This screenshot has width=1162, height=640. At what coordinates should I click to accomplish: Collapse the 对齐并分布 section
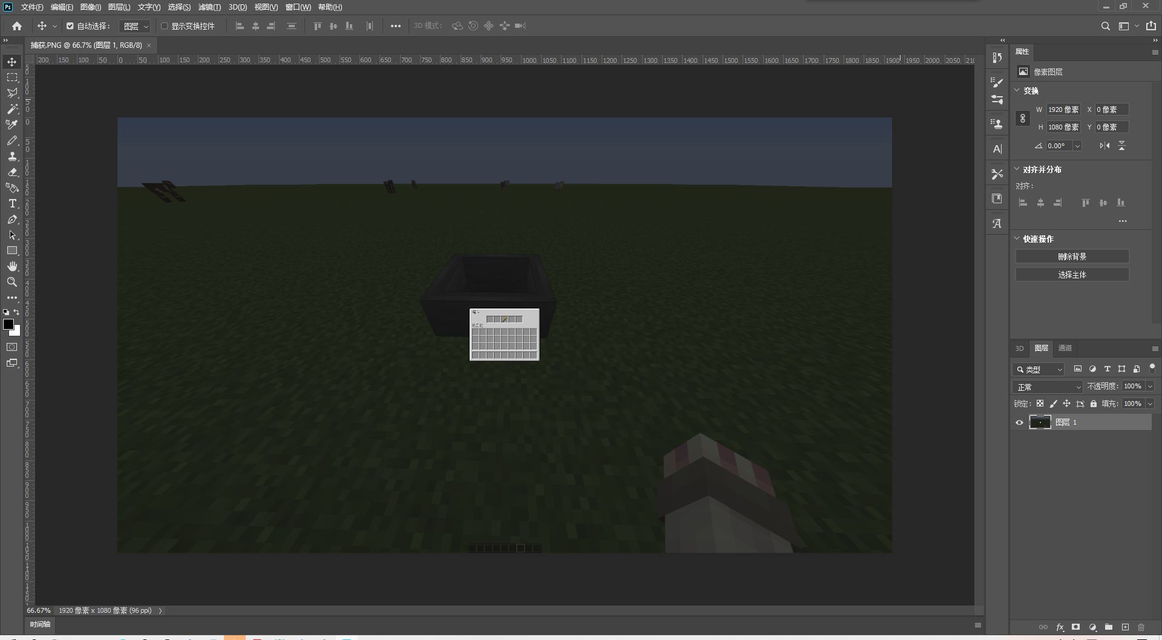(1017, 169)
